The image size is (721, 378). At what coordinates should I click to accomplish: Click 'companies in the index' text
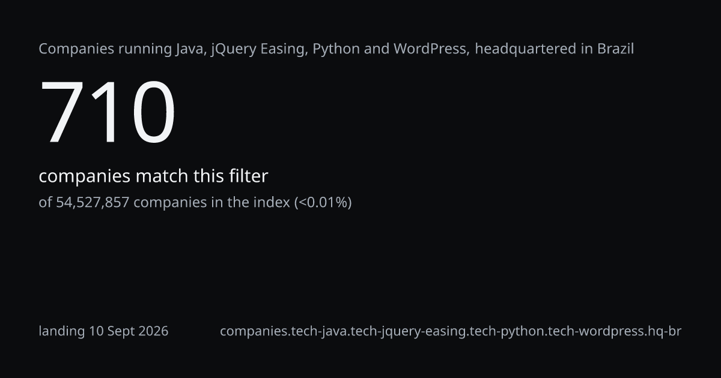coord(211,203)
